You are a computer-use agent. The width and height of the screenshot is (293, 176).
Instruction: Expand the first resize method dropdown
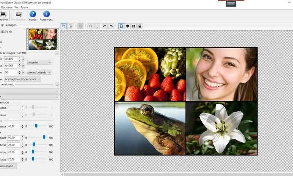pos(29,91)
